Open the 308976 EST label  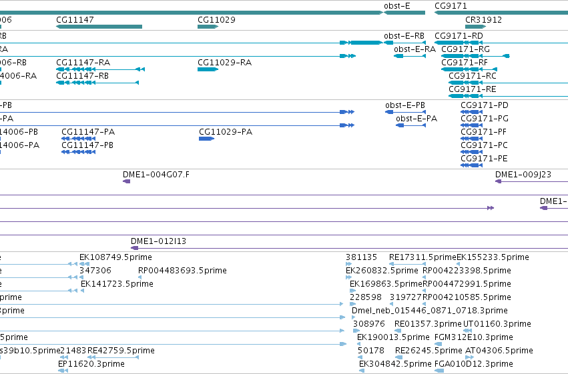[x=368, y=324]
